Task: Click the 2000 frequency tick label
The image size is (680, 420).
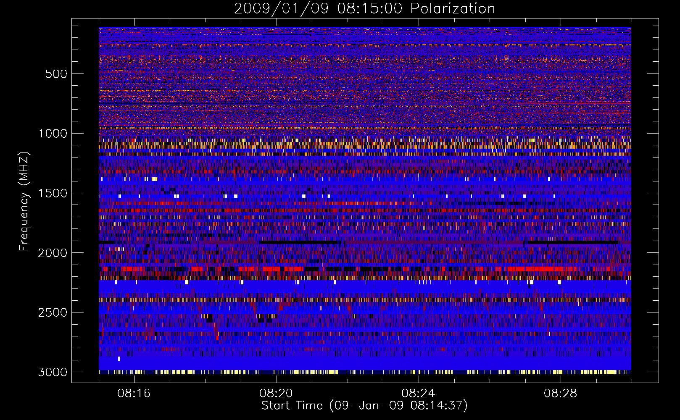Action: pyautogui.click(x=53, y=253)
